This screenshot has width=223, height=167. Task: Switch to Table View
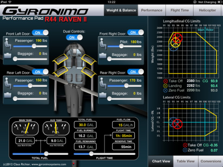click(x=185, y=161)
